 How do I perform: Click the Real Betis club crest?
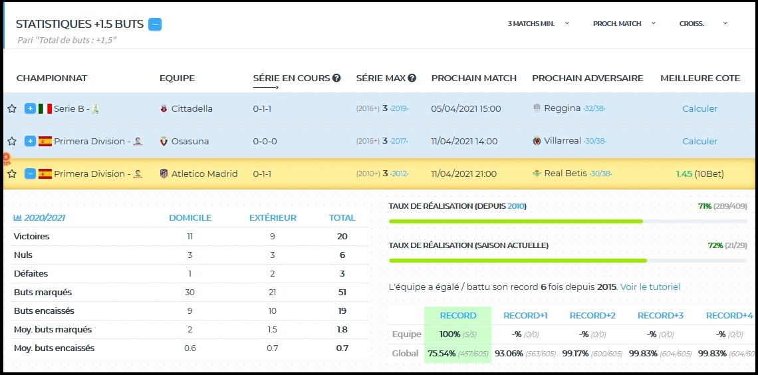[537, 174]
